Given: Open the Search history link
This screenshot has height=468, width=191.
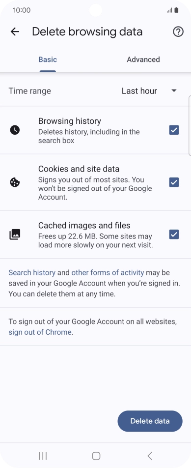Looking at the screenshot, I should pos(32,272).
